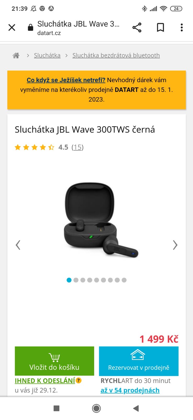This screenshot has height=420, width=193.
Task: Open the three-dot overflow menu
Action: tap(181, 27)
